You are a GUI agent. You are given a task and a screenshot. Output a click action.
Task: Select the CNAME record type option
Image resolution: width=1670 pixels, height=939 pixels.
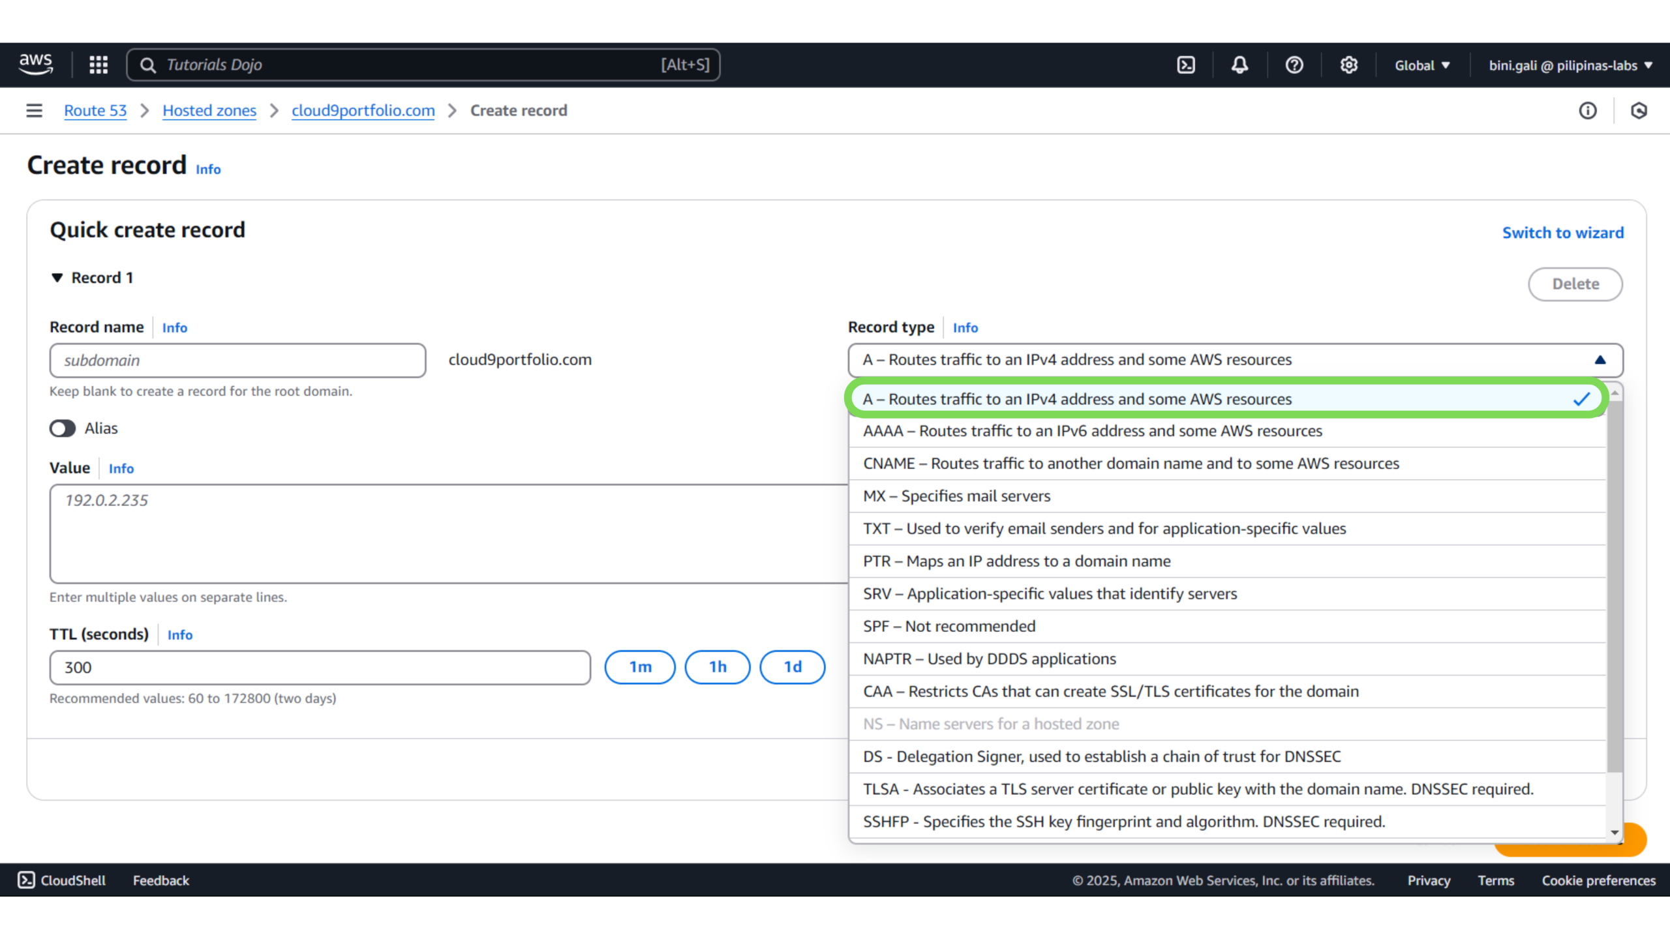[x=1131, y=464]
